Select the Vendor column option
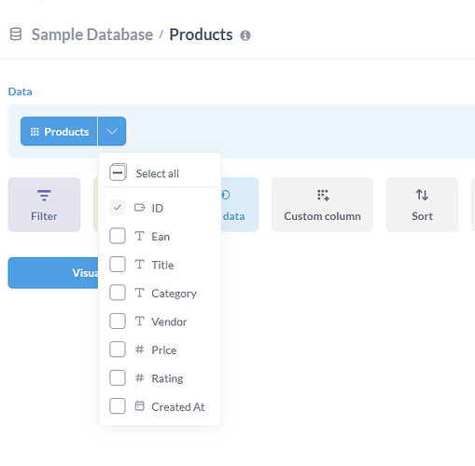The height and width of the screenshot is (466, 475). pyautogui.click(x=160, y=322)
